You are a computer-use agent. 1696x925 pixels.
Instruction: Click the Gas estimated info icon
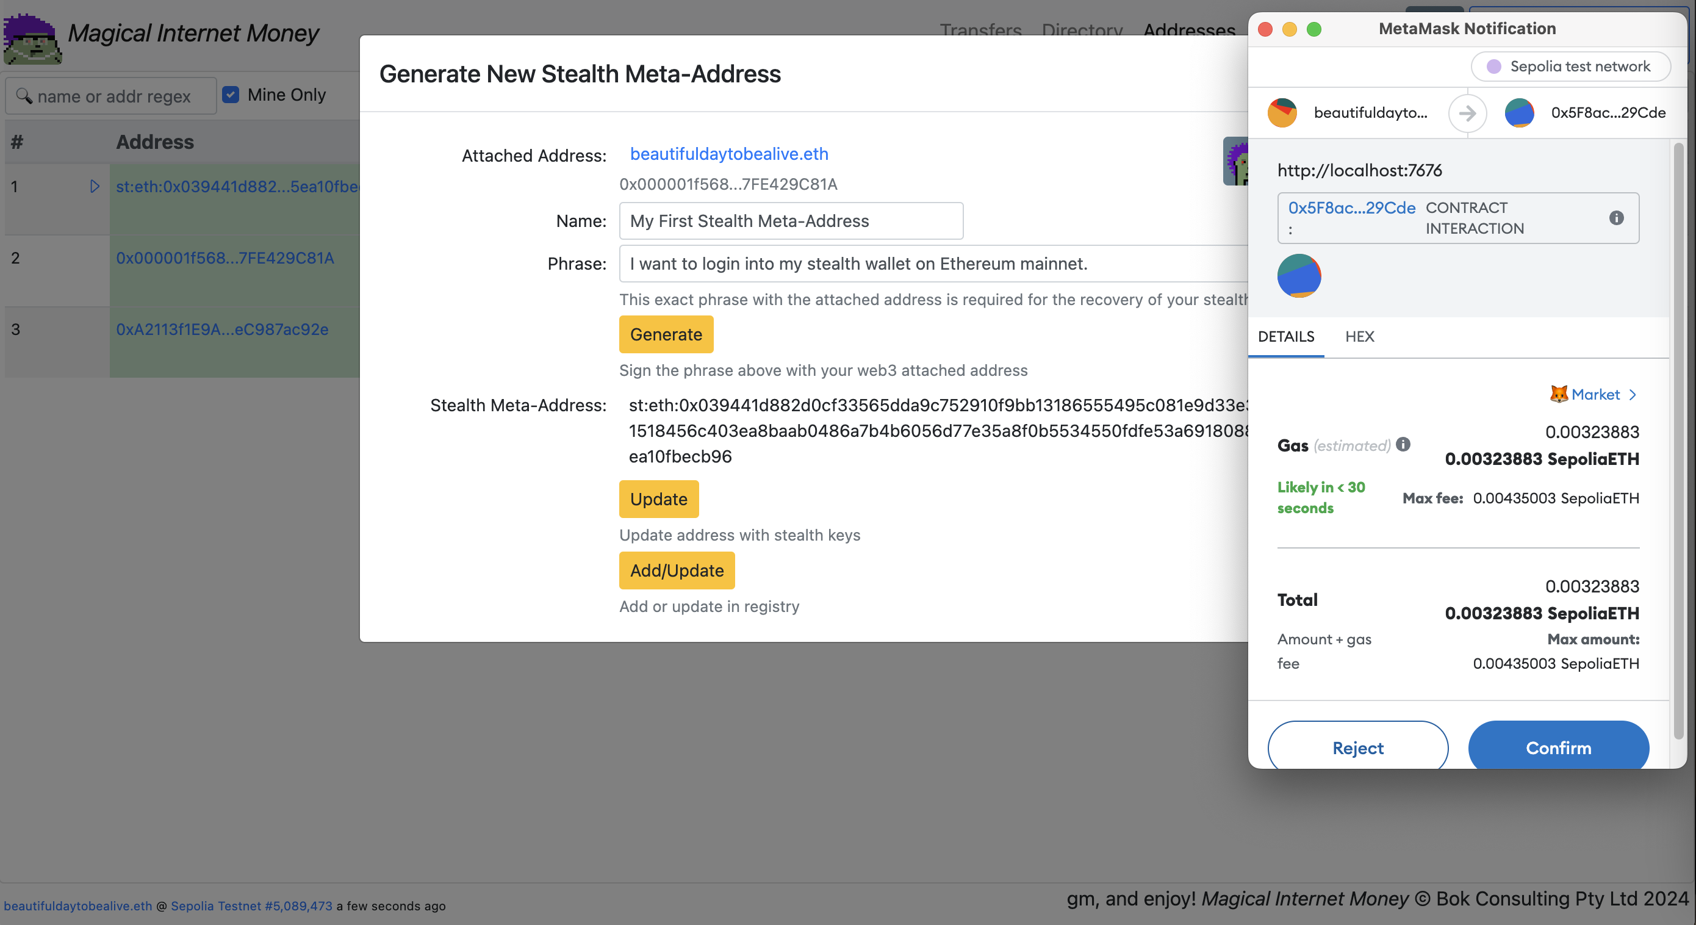point(1403,444)
